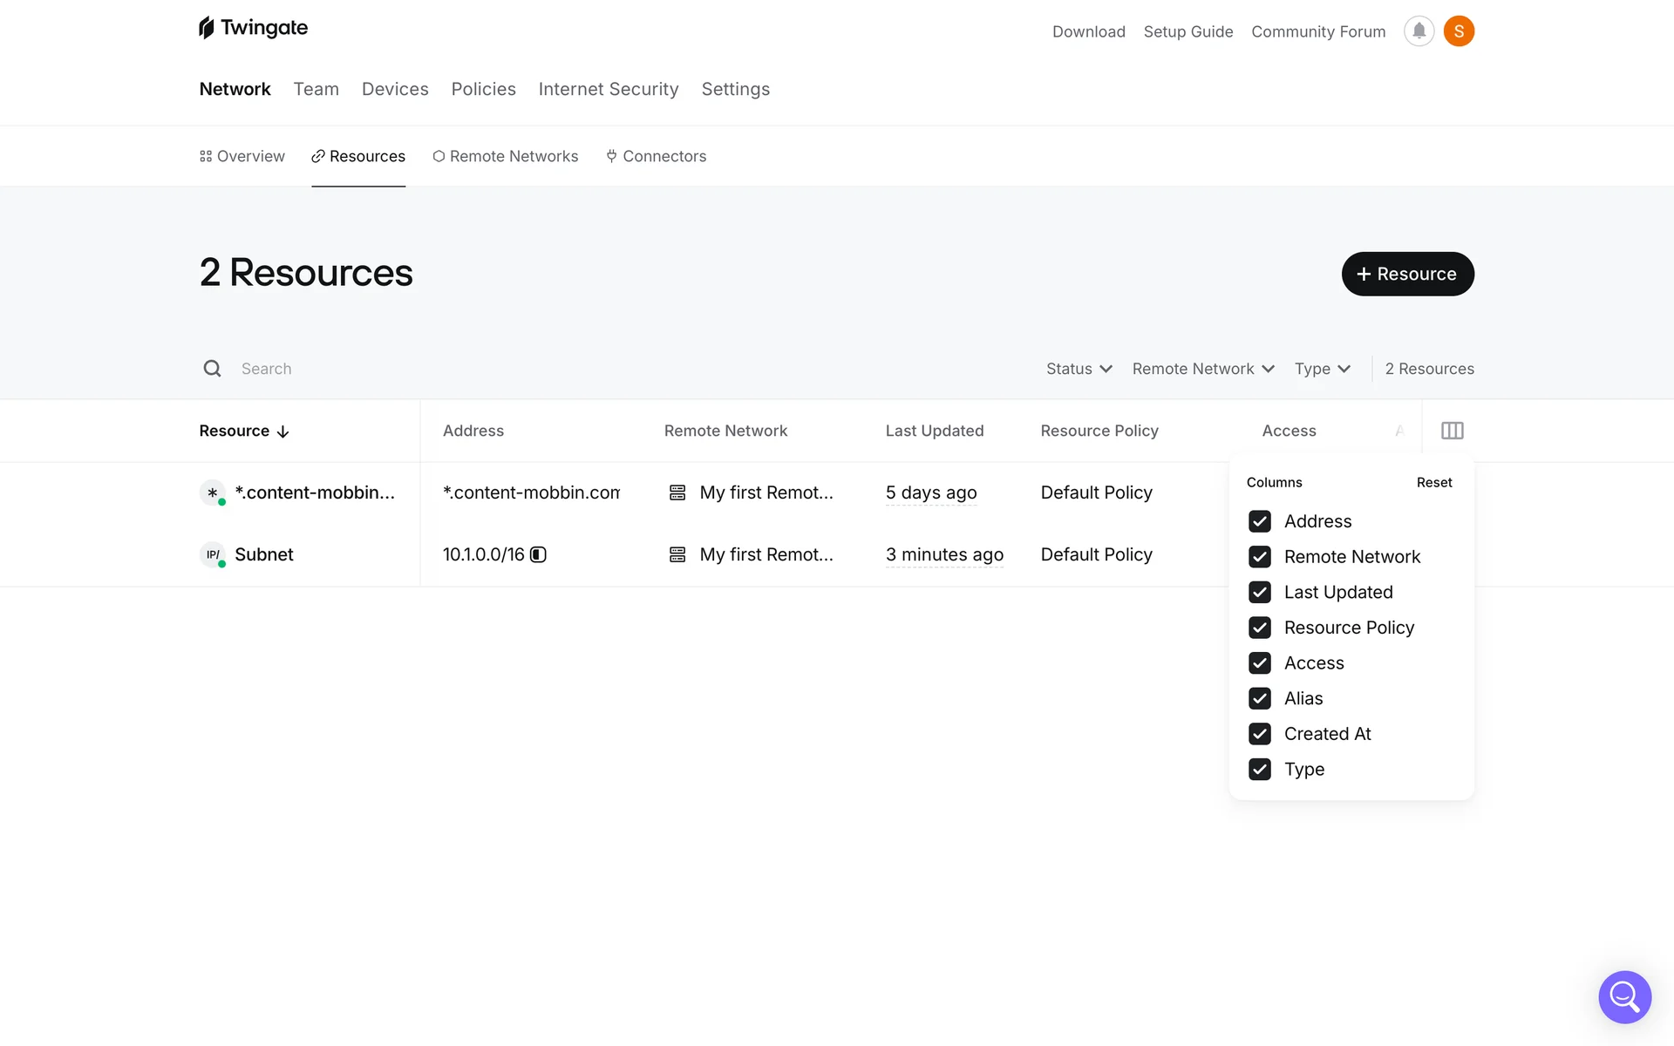The height and width of the screenshot is (1046, 1674).
Task: Open the Remote Network filter dropdown
Action: pos(1202,369)
